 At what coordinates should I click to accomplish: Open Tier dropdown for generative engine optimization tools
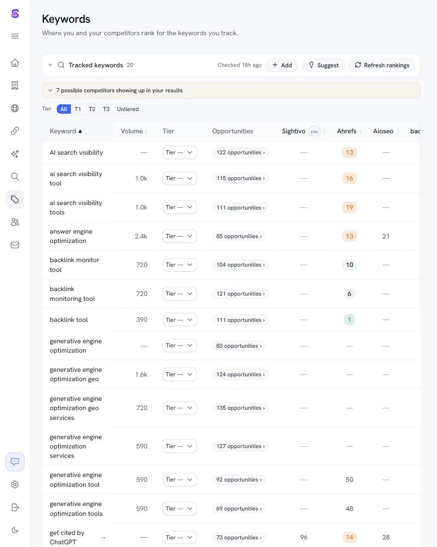[180, 509]
